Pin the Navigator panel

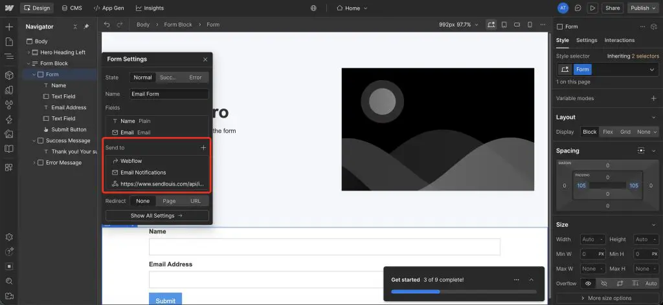(86, 26)
